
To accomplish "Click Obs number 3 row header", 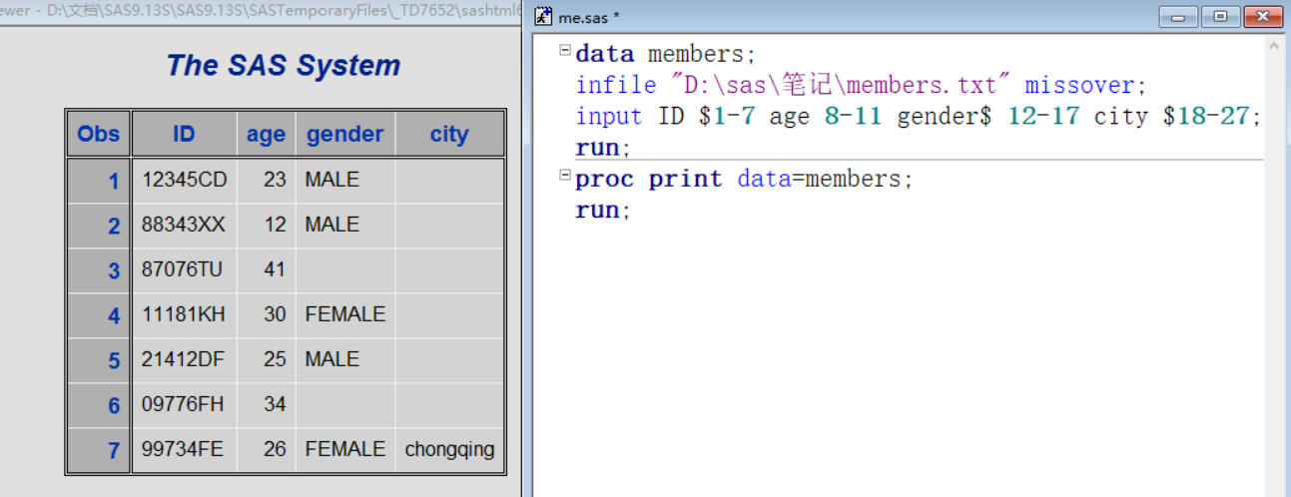I will 99,270.
